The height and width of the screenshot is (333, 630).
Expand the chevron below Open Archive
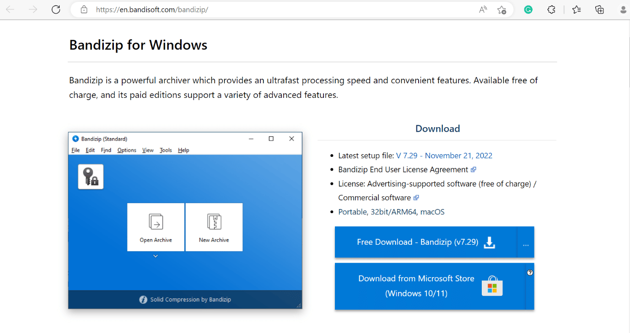[x=156, y=256]
